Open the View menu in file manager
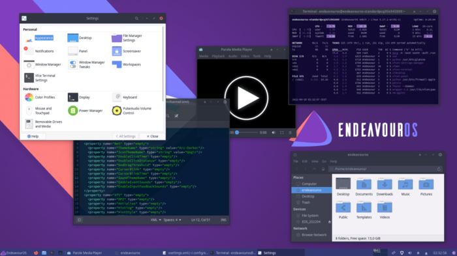The height and width of the screenshot is (256, 457). point(315,161)
